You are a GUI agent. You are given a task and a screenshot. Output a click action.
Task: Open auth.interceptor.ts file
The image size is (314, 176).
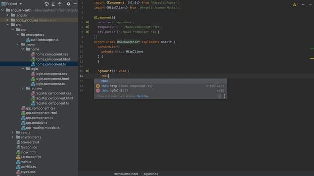click(45, 40)
